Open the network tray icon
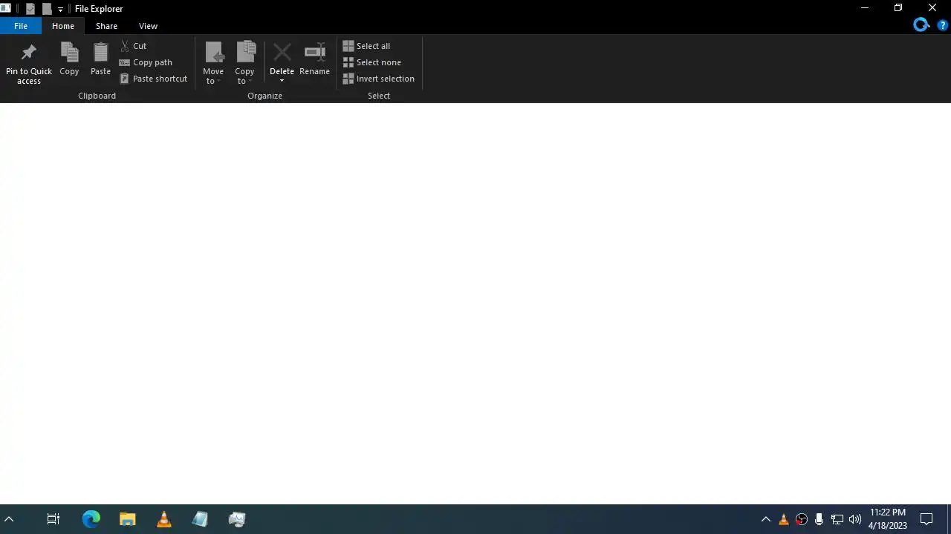 click(x=837, y=519)
